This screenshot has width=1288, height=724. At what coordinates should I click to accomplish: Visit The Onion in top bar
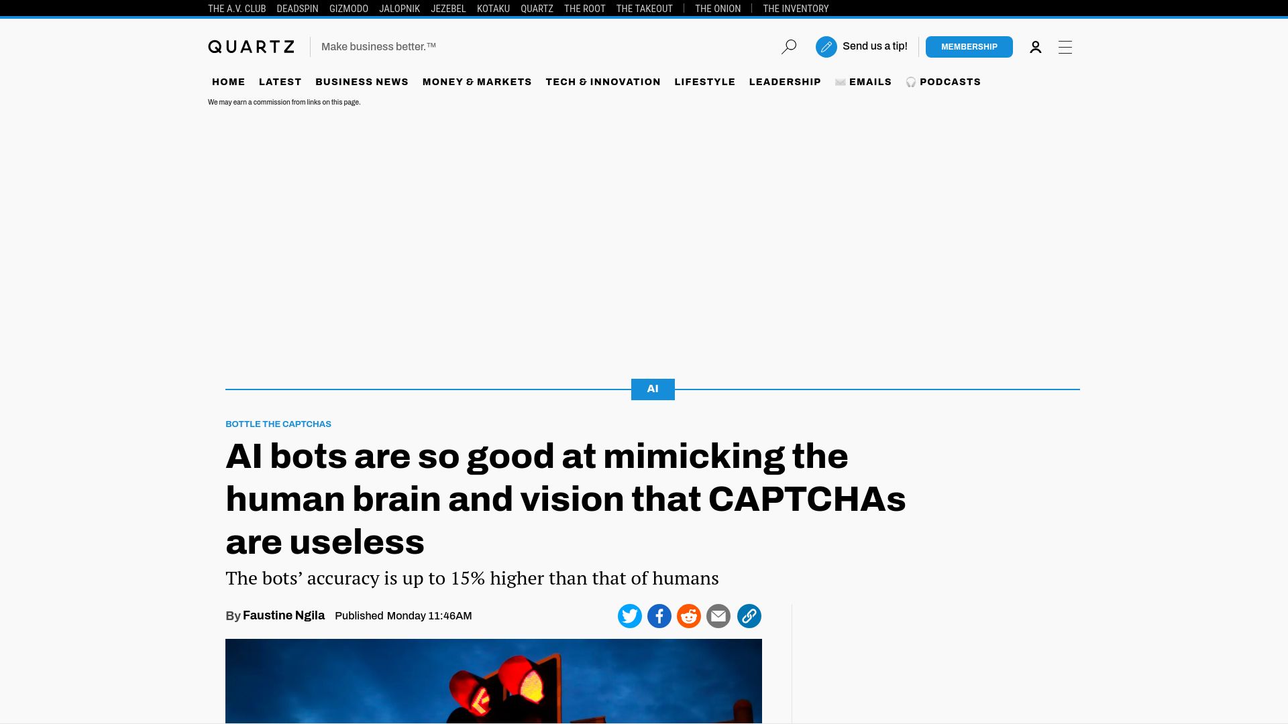718,9
